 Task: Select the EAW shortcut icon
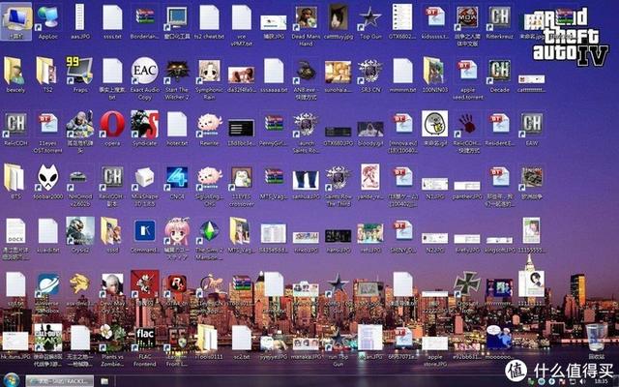(532, 124)
